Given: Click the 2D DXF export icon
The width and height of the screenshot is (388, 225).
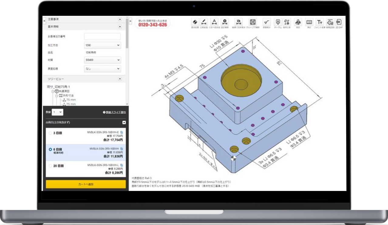Looking at the screenshot, I should 339,22.
